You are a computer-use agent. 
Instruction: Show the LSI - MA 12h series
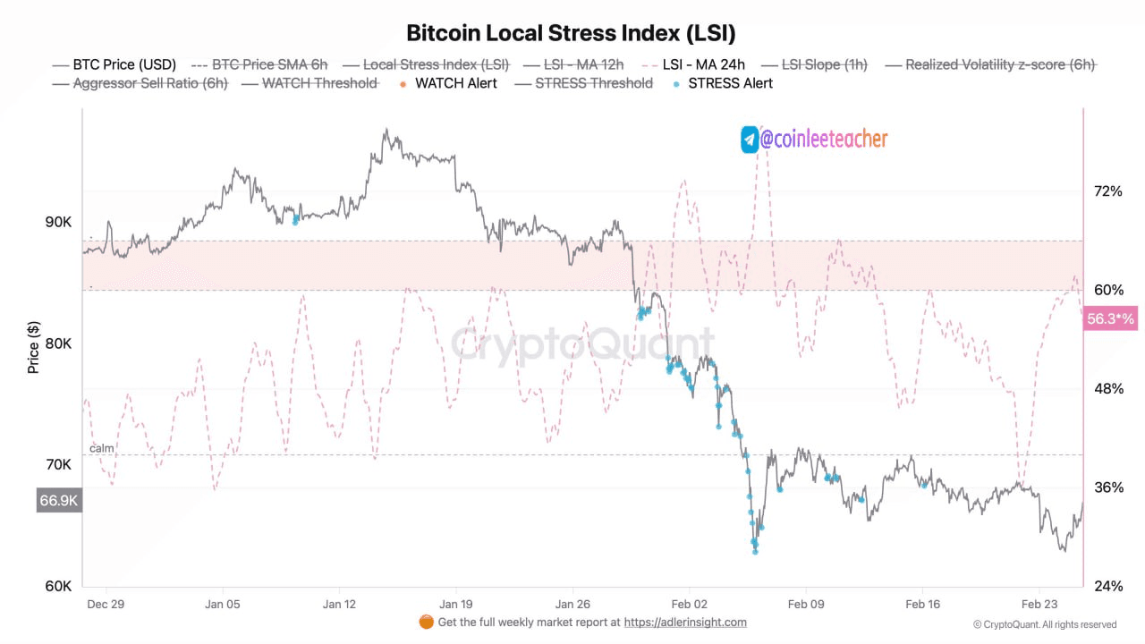(583, 64)
